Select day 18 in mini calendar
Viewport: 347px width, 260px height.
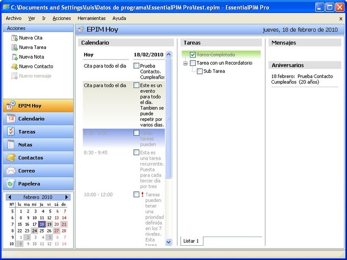pyautogui.click(x=42, y=224)
